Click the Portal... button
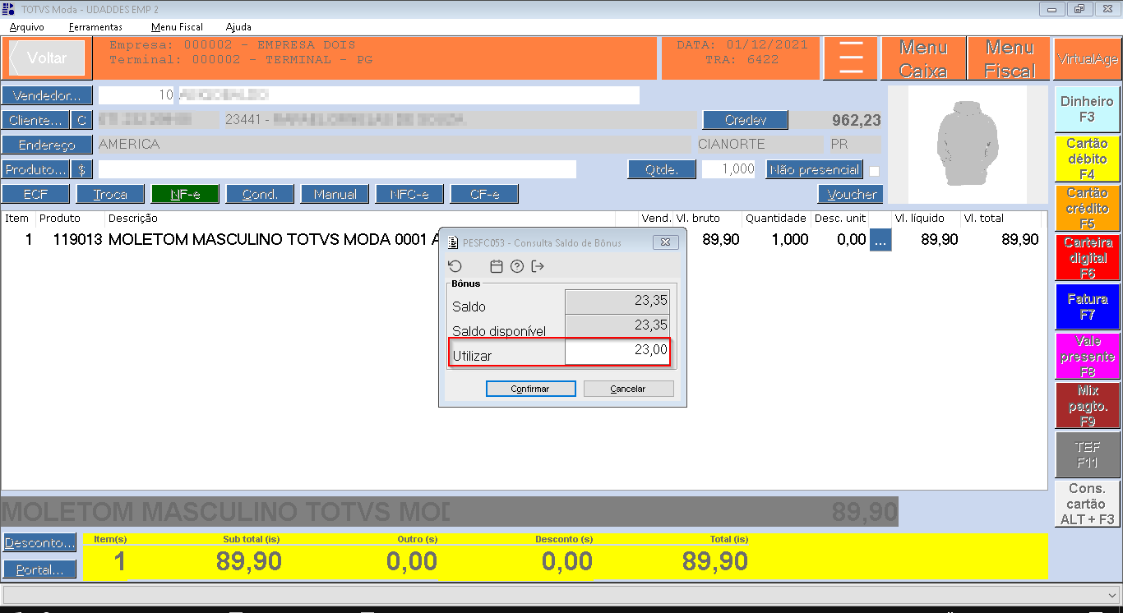Screen dimensions: 1123x613 [39, 569]
